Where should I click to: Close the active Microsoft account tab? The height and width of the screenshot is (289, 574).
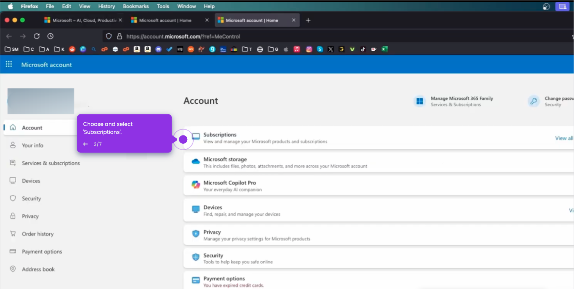click(293, 20)
